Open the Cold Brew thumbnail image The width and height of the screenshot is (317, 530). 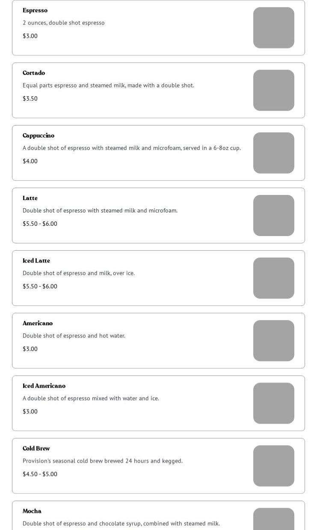(273, 466)
